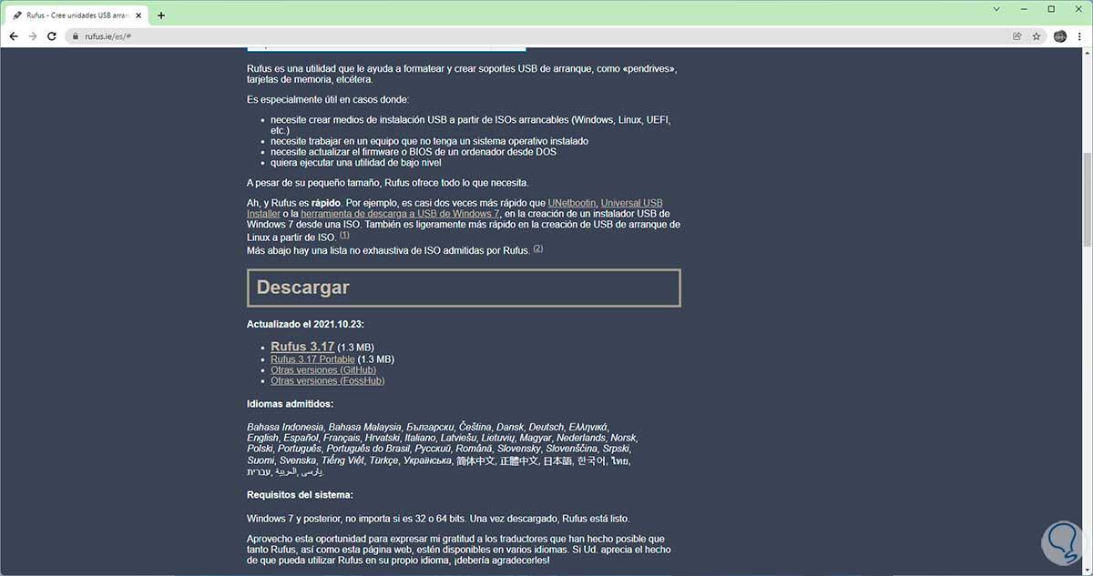1093x576 pixels.
Task: Go back to the previous page
Action: click(13, 36)
